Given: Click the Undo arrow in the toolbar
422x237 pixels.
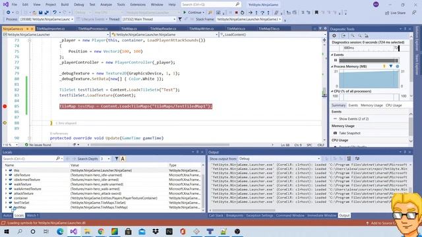Looking at the screenshot, I should (x=55, y=13).
